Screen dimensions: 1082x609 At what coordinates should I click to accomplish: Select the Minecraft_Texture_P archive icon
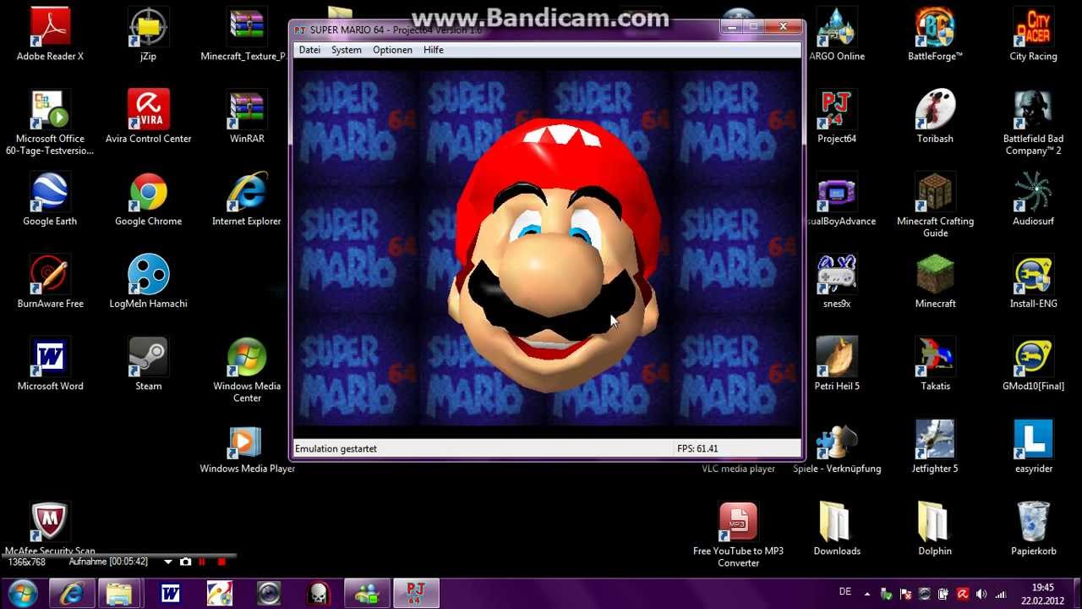point(247,36)
